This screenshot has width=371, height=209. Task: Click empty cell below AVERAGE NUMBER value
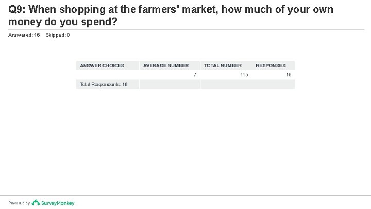169,84
